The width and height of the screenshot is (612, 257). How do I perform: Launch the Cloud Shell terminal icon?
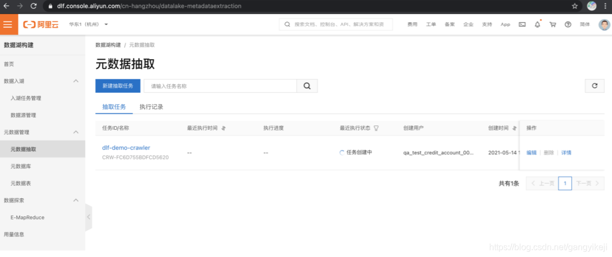pos(522,24)
